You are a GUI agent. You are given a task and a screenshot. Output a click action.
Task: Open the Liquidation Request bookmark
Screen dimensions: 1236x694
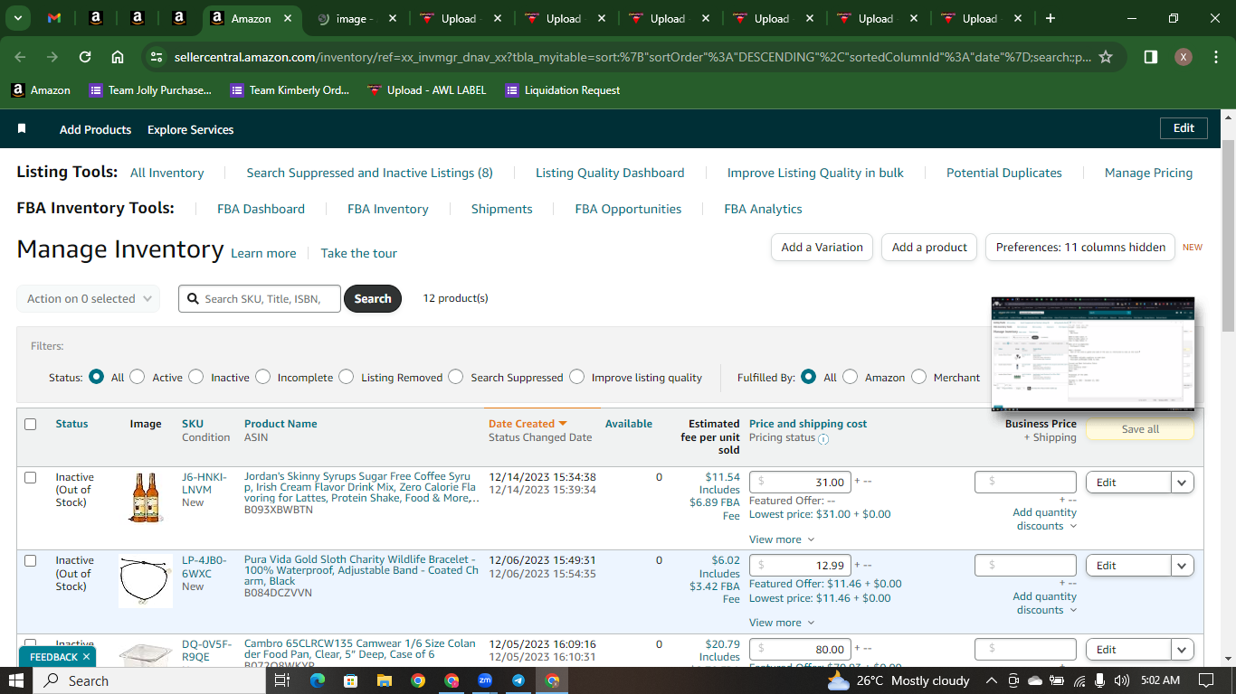(x=563, y=90)
